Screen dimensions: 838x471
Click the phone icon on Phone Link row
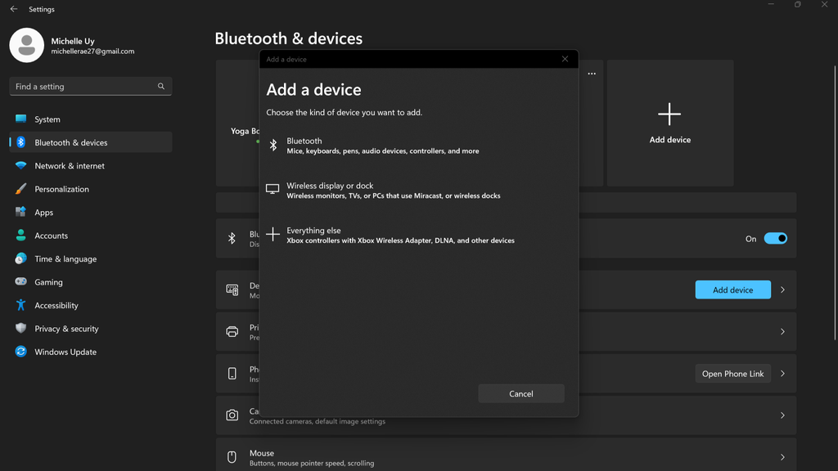232,373
